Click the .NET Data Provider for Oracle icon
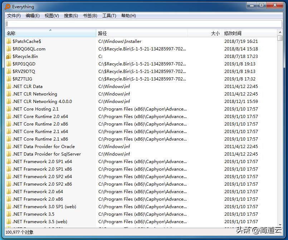 point(9,147)
